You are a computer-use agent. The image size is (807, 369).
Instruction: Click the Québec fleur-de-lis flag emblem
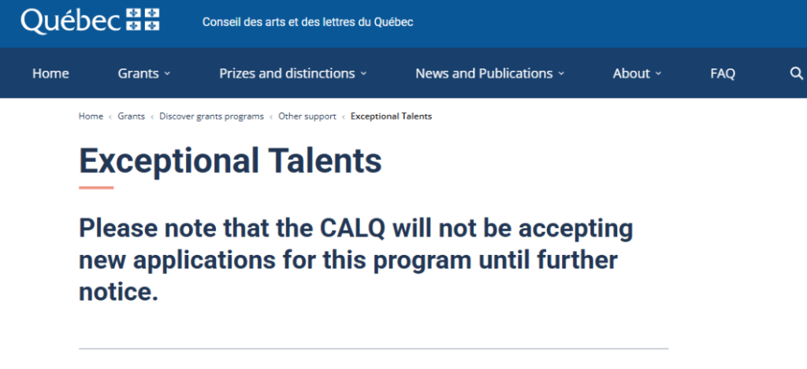tap(143, 20)
